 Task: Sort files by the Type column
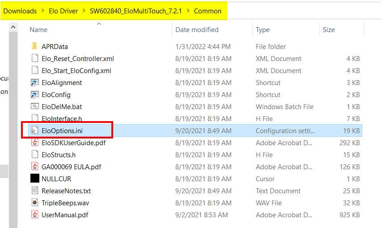(x=262, y=30)
